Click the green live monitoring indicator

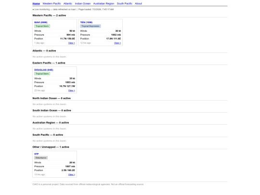(33, 10)
